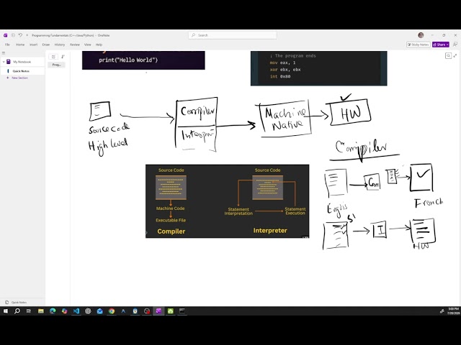Screen dimensions: 461x345
Task: Select the Quick Notes section
Action: (22, 71)
